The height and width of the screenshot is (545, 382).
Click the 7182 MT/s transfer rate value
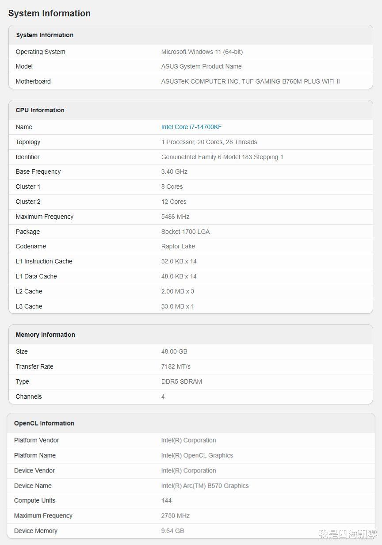pos(176,366)
